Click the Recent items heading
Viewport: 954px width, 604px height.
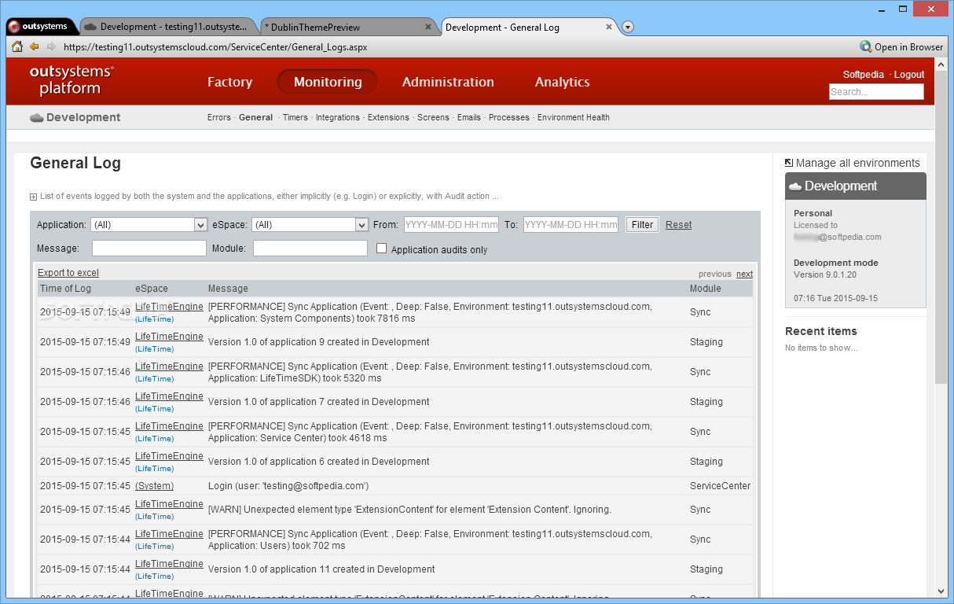coord(820,331)
